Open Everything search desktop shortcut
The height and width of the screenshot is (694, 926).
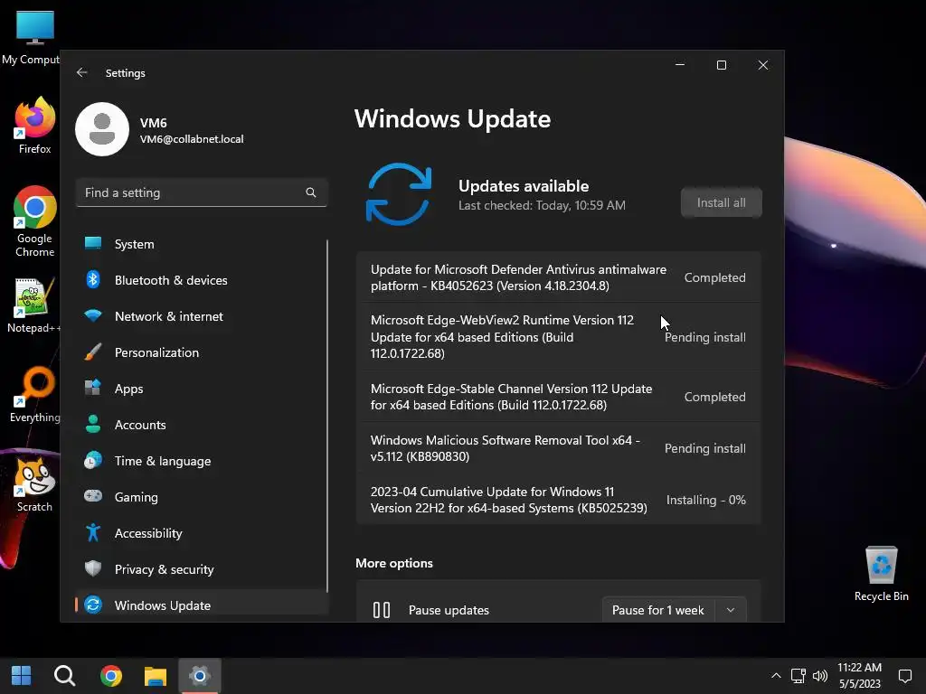pyautogui.click(x=35, y=396)
